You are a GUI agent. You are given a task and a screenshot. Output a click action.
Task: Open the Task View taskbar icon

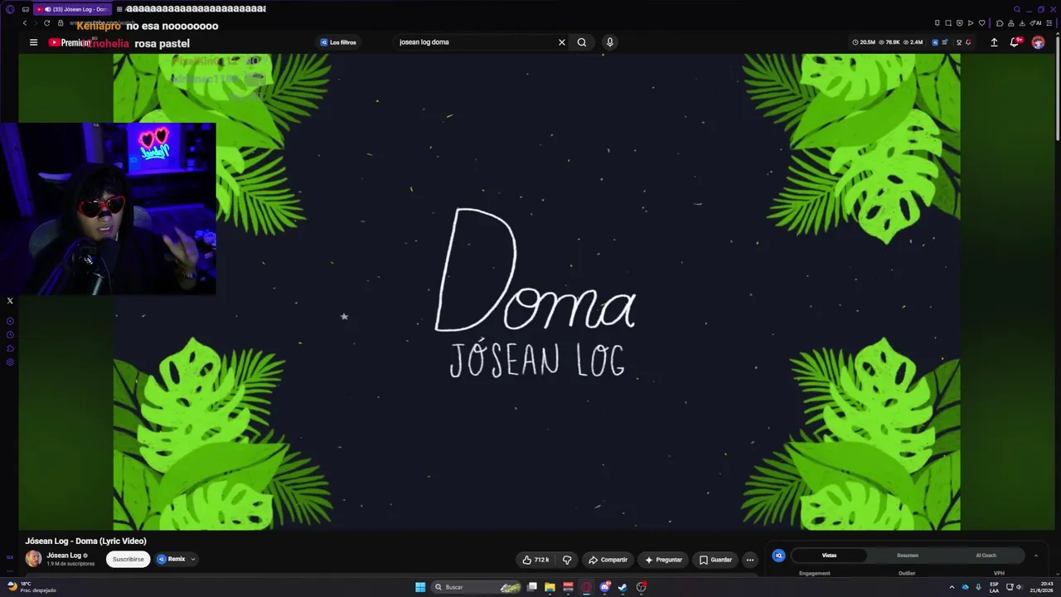pos(532,587)
